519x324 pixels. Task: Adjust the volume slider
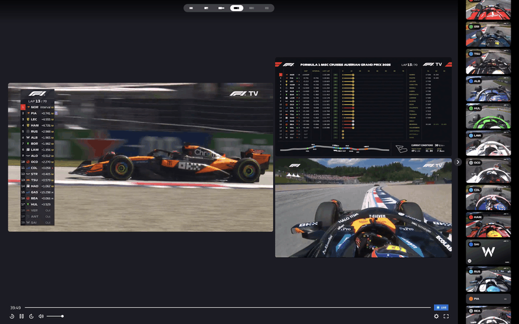54,316
